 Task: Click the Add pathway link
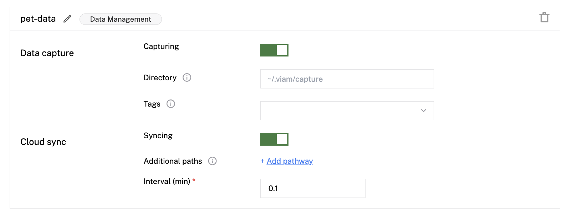click(x=290, y=161)
